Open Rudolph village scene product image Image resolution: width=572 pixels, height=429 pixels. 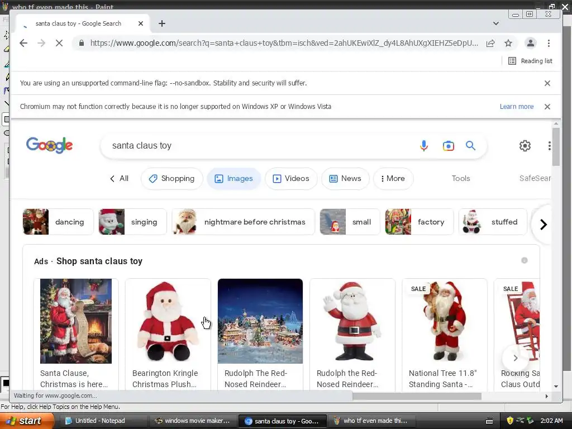[260, 321]
